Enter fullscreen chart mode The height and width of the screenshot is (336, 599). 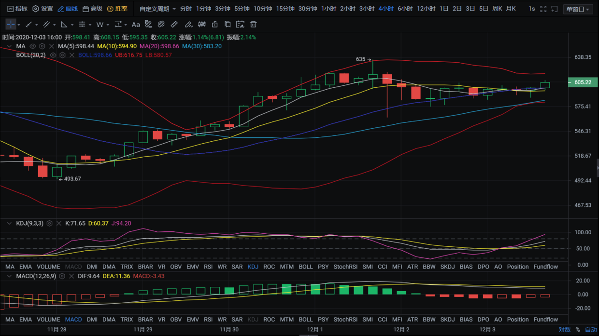tap(543, 9)
